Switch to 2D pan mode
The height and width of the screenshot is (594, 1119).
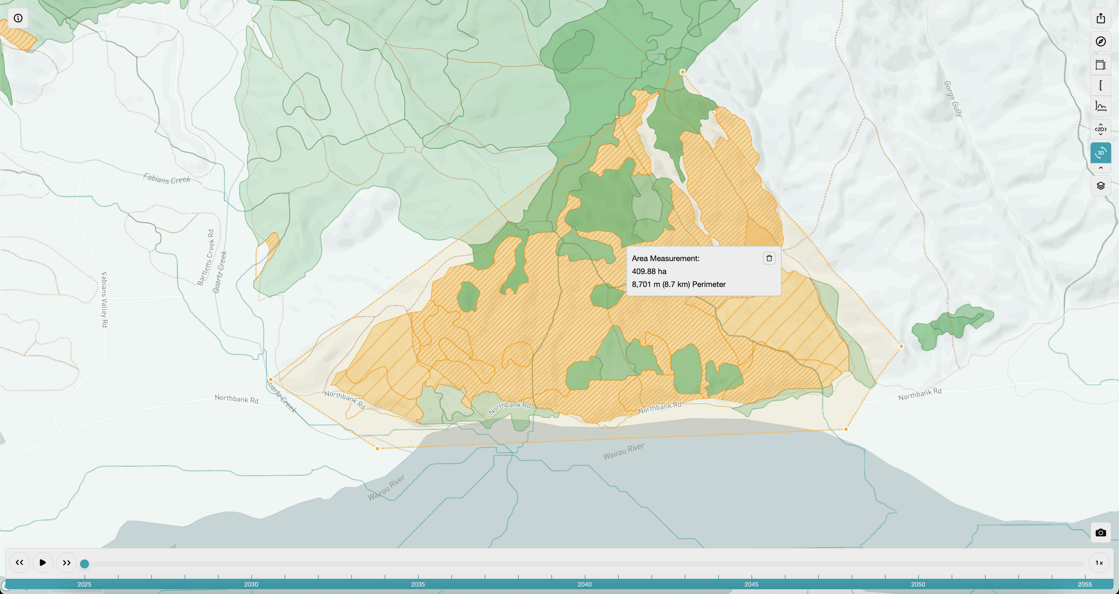(x=1100, y=129)
